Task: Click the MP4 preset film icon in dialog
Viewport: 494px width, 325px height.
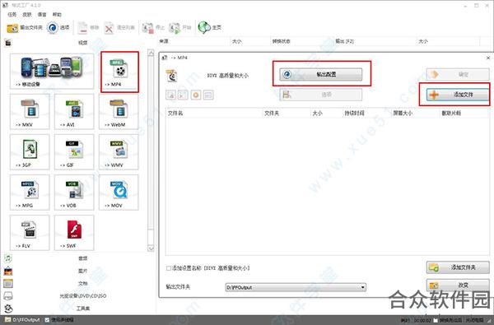Action: 172,76
